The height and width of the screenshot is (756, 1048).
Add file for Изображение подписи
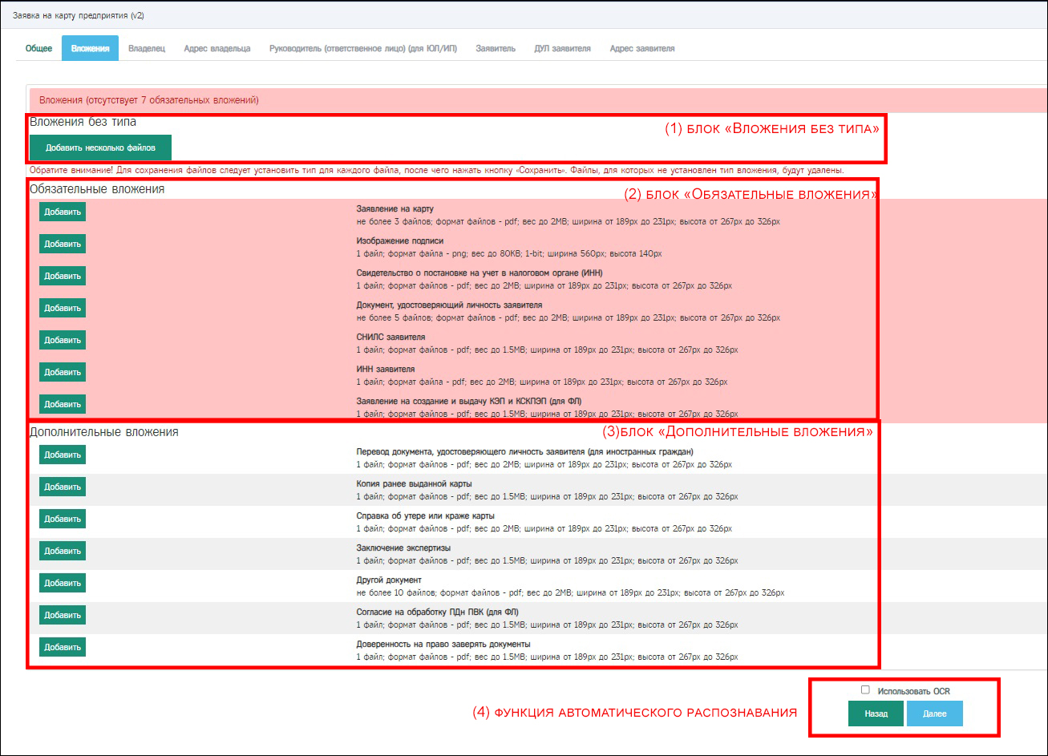(x=63, y=244)
